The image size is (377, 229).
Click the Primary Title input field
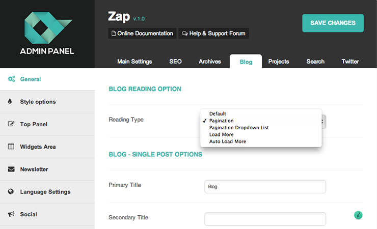pyautogui.click(x=265, y=187)
